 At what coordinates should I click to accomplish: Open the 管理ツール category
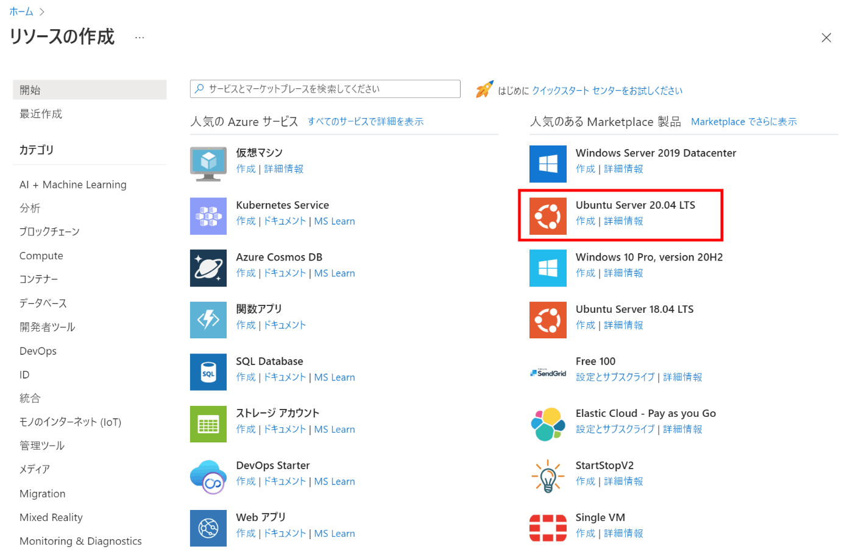[42, 445]
